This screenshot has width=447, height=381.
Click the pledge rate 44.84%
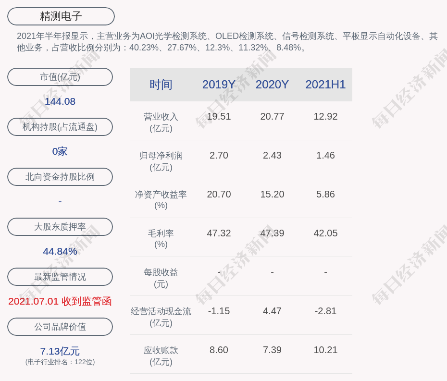point(60,251)
